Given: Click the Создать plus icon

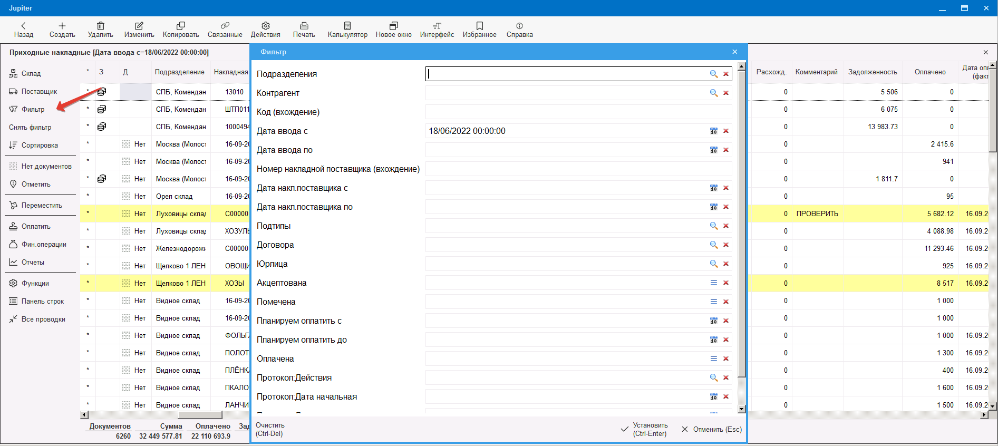Looking at the screenshot, I should (x=62, y=25).
